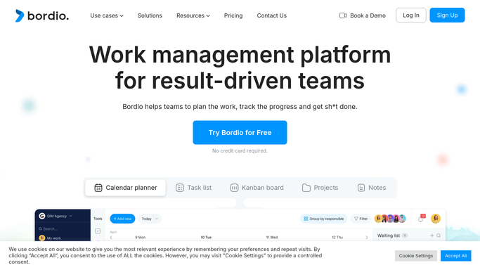Click the GIM Agency logo icon
This screenshot has width=480, height=270.
click(x=42, y=216)
